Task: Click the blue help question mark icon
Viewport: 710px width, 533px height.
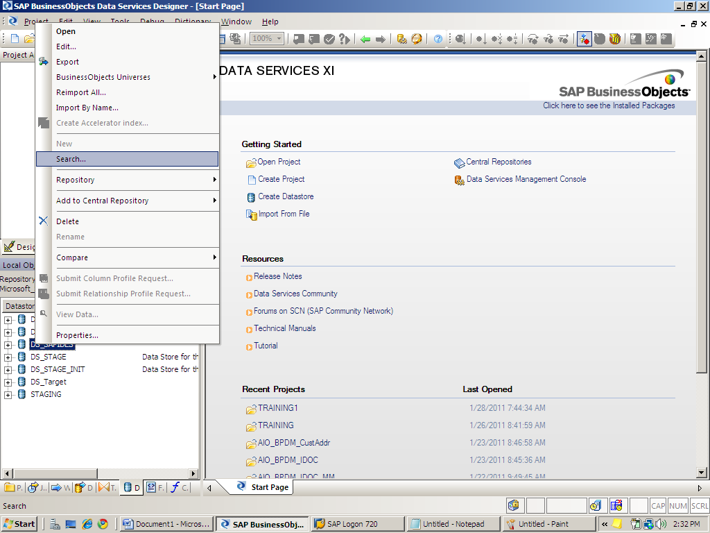Action: [438, 39]
